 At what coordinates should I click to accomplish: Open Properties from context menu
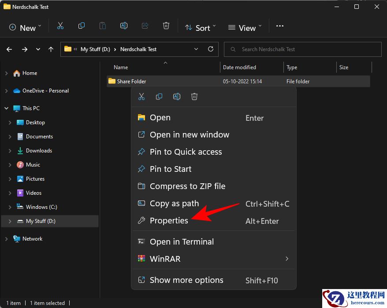214,221
